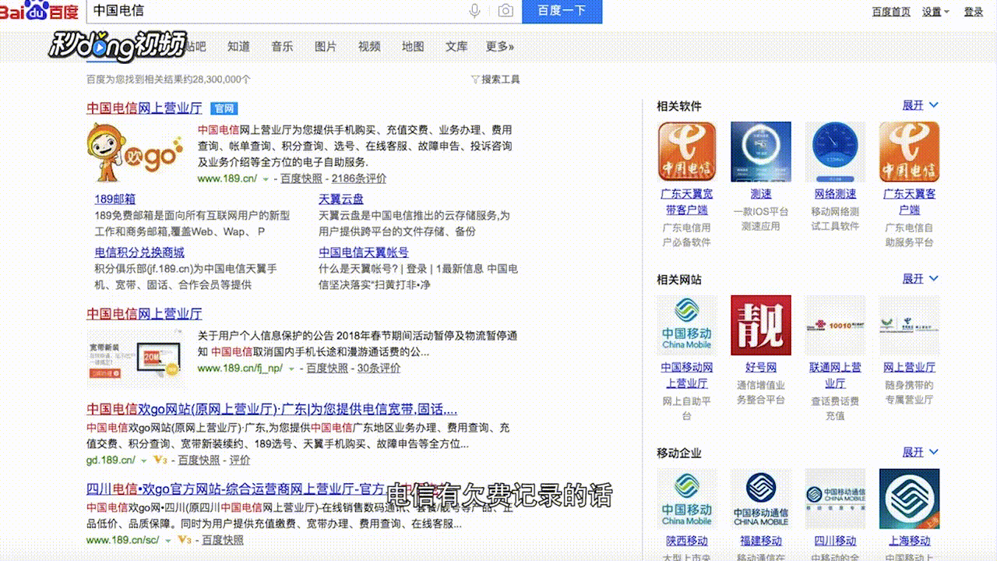
Task: Click the 陕西移动 logo thumbnail
Action: pyautogui.click(x=686, y=499)
